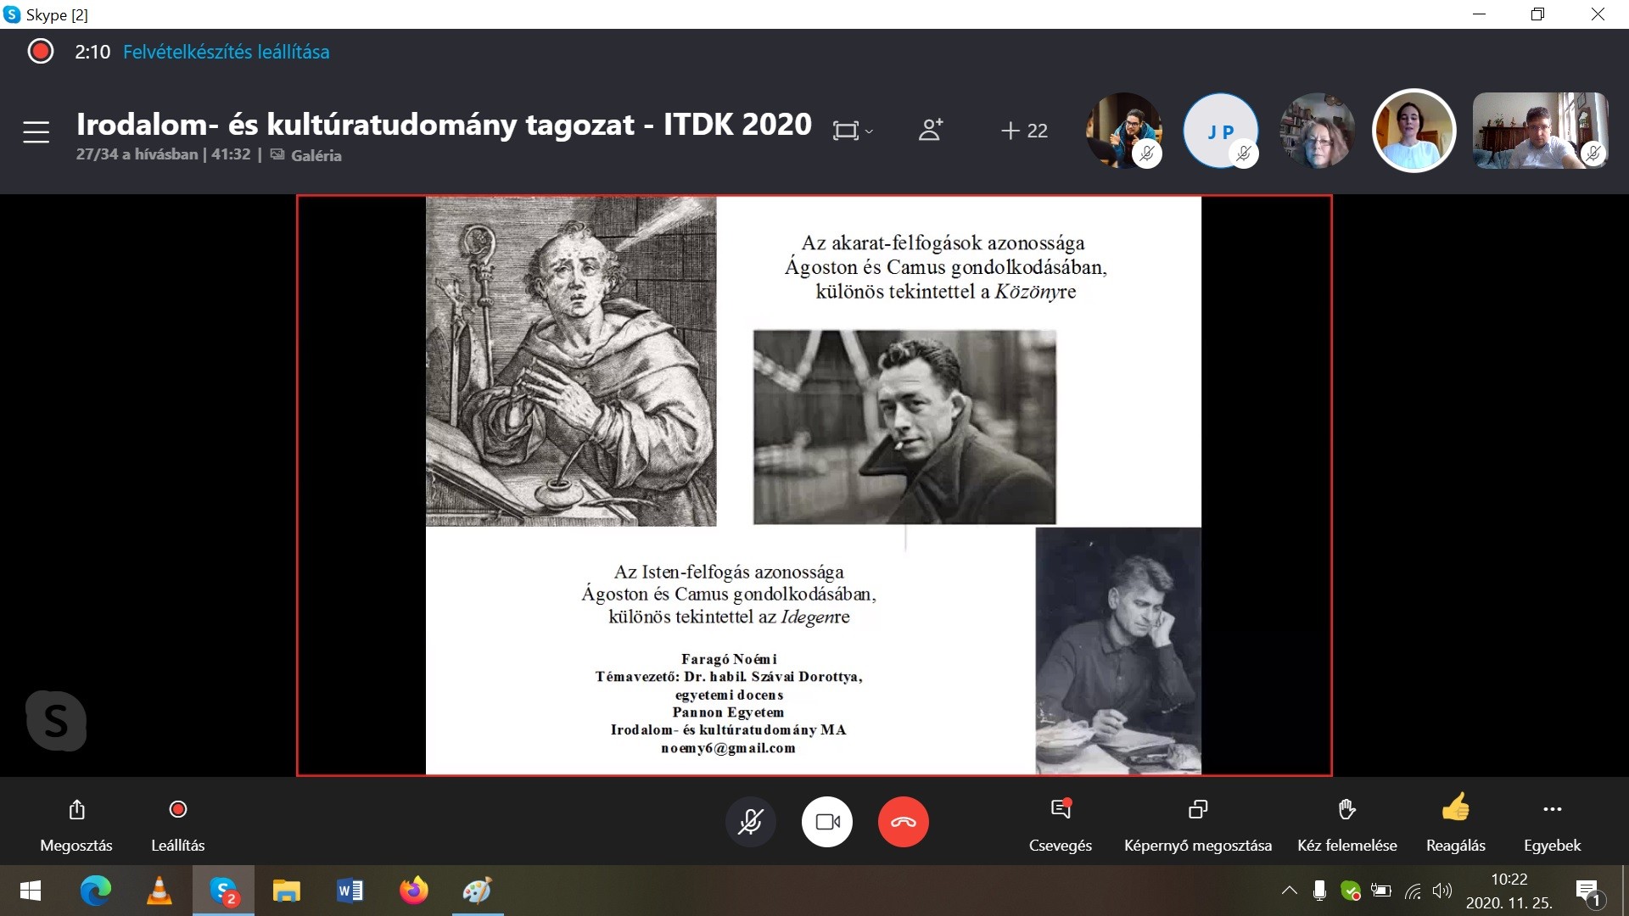
Task: Toggle the microphone mute button
Action: click(x=750, y=822)
